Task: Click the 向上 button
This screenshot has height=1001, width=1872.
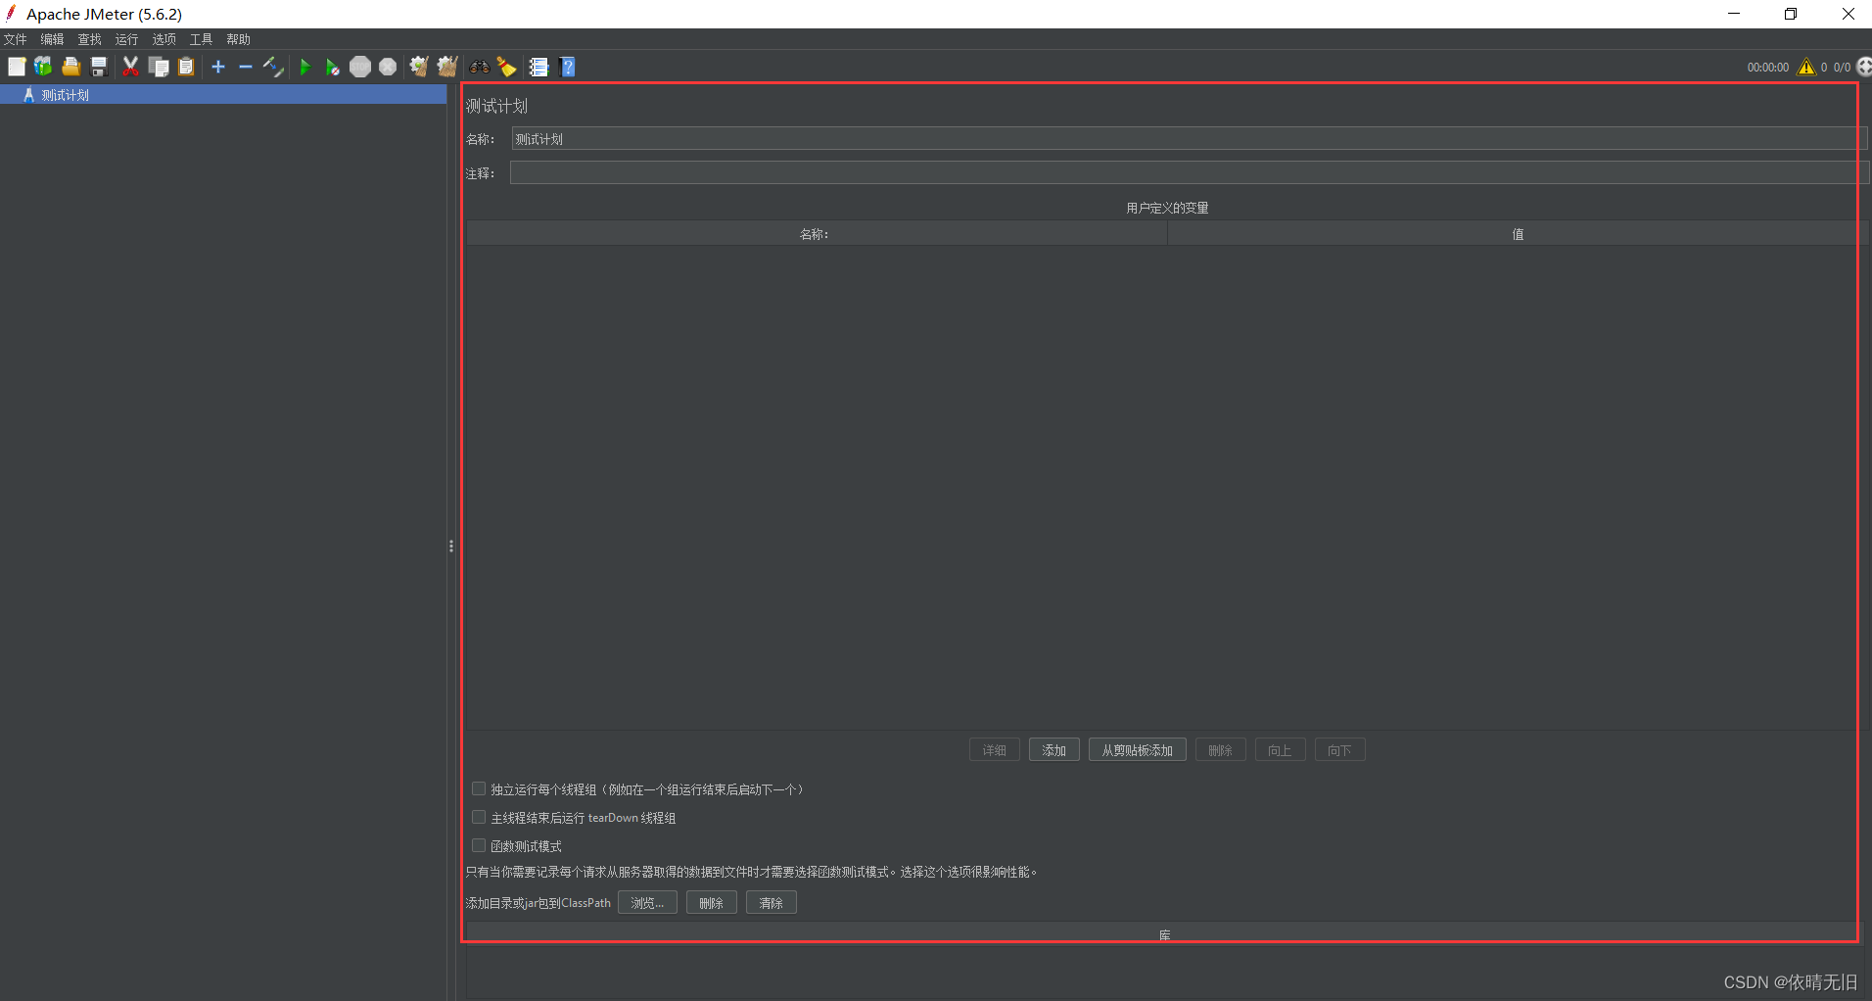Action: [x=1281, y=750]
